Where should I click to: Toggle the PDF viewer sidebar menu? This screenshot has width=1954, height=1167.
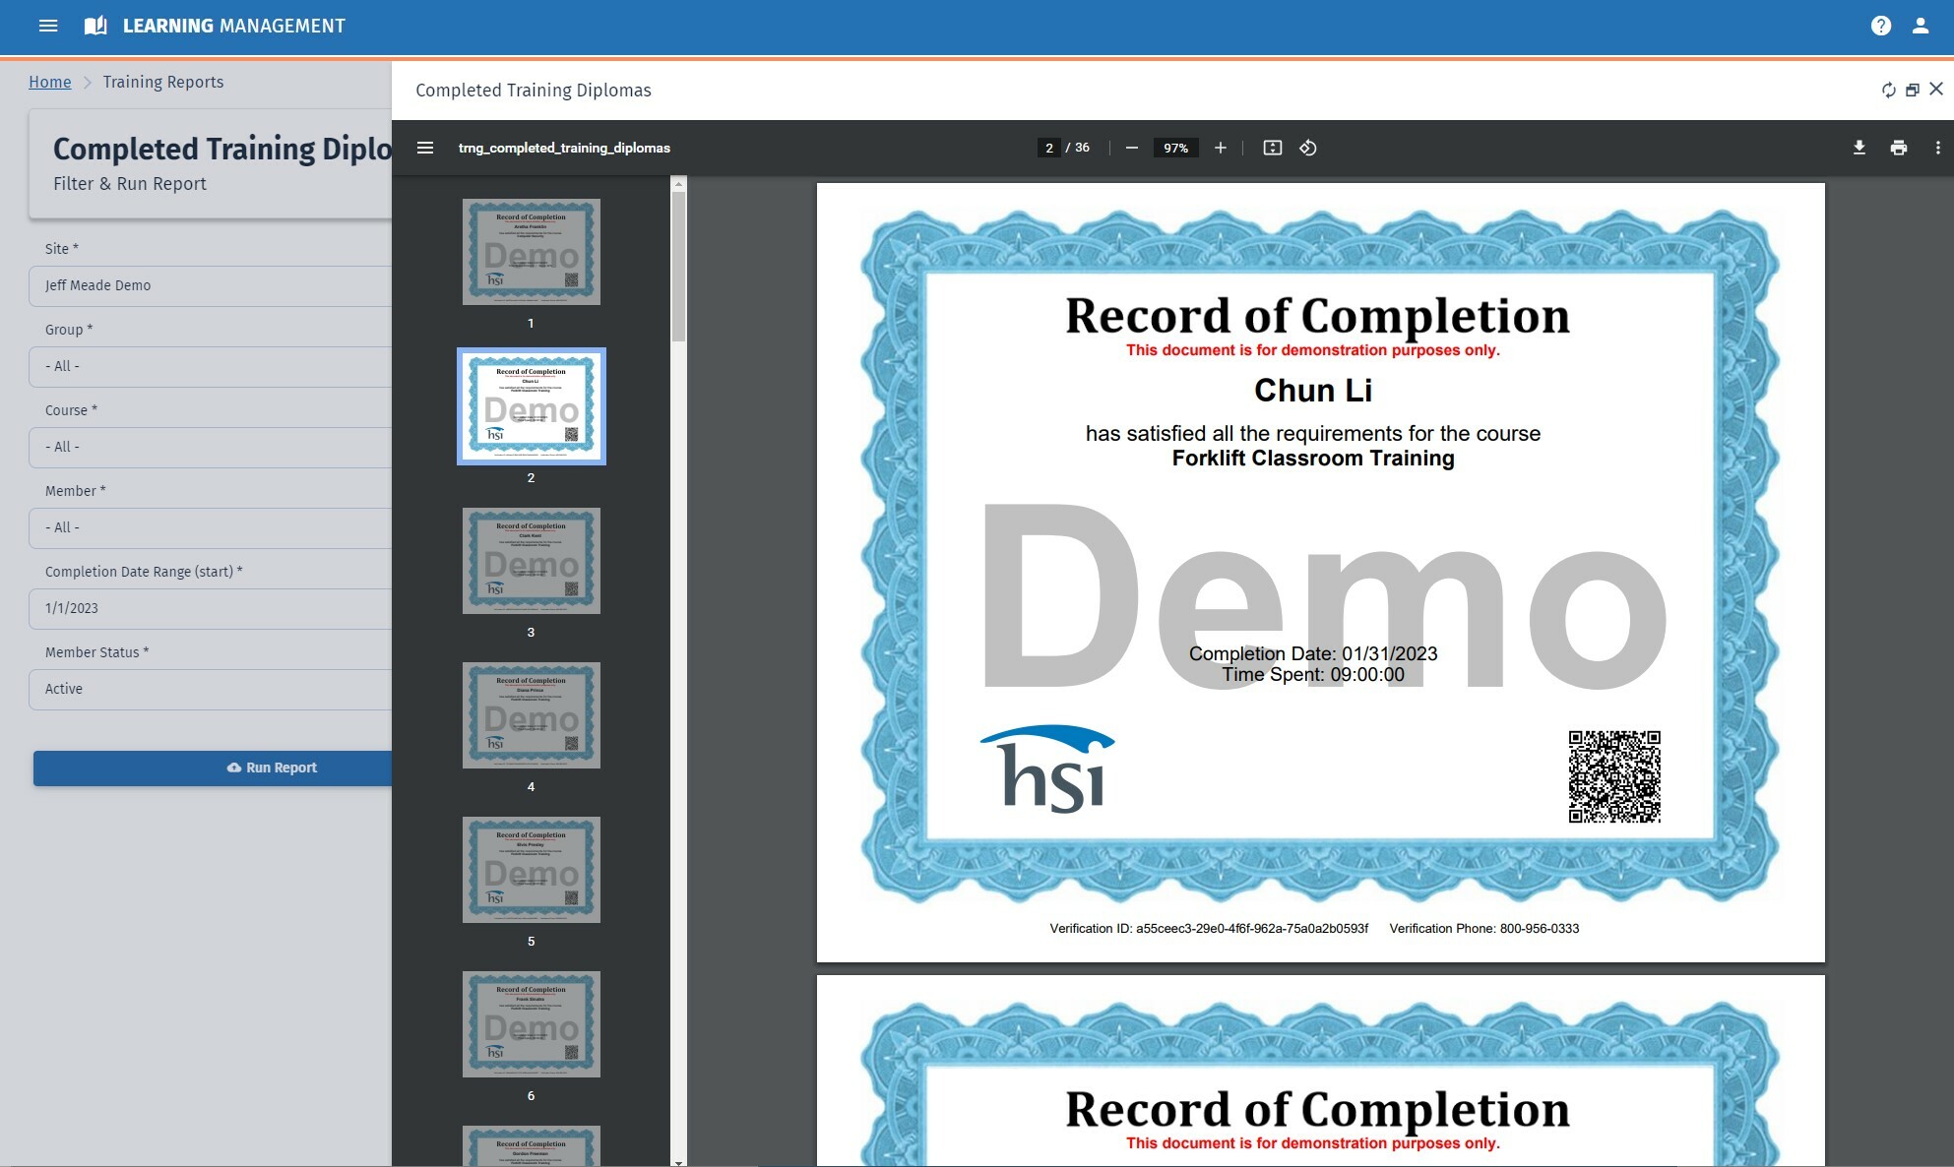point(425,148)
